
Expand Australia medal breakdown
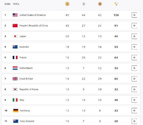tap(134, 47)
